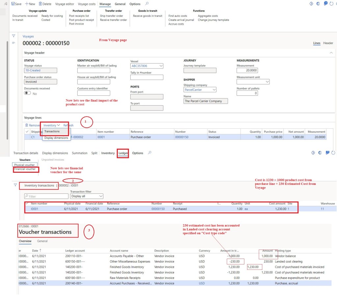This screenshot has height=304, width=337.
Task: Expand the Shipping company ParcelCarrier dropdown
Action: tap(214, 90)
